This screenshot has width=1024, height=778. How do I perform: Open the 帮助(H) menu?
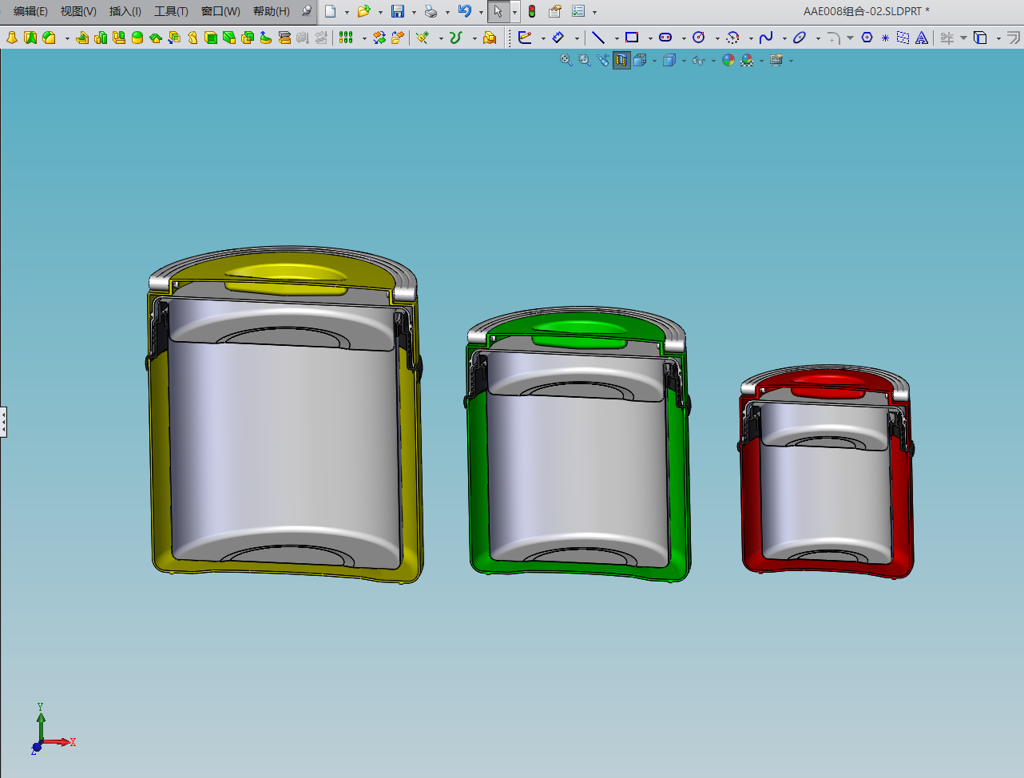coord(272,11)
